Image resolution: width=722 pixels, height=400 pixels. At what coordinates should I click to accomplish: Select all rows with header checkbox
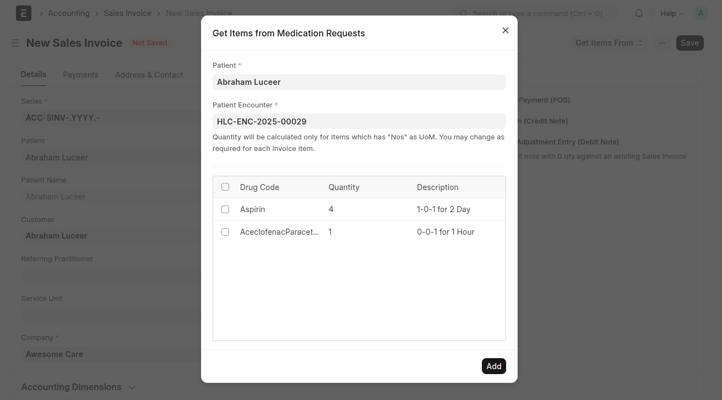pos(225,187)
